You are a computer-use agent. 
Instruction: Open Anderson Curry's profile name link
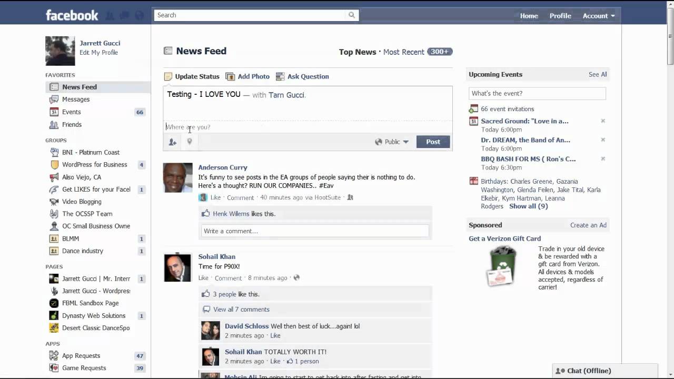(223, 167)
